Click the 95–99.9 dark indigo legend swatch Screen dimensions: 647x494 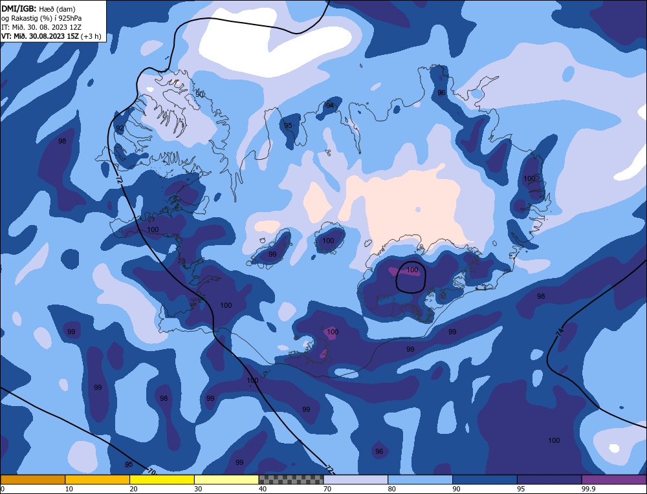549,479
